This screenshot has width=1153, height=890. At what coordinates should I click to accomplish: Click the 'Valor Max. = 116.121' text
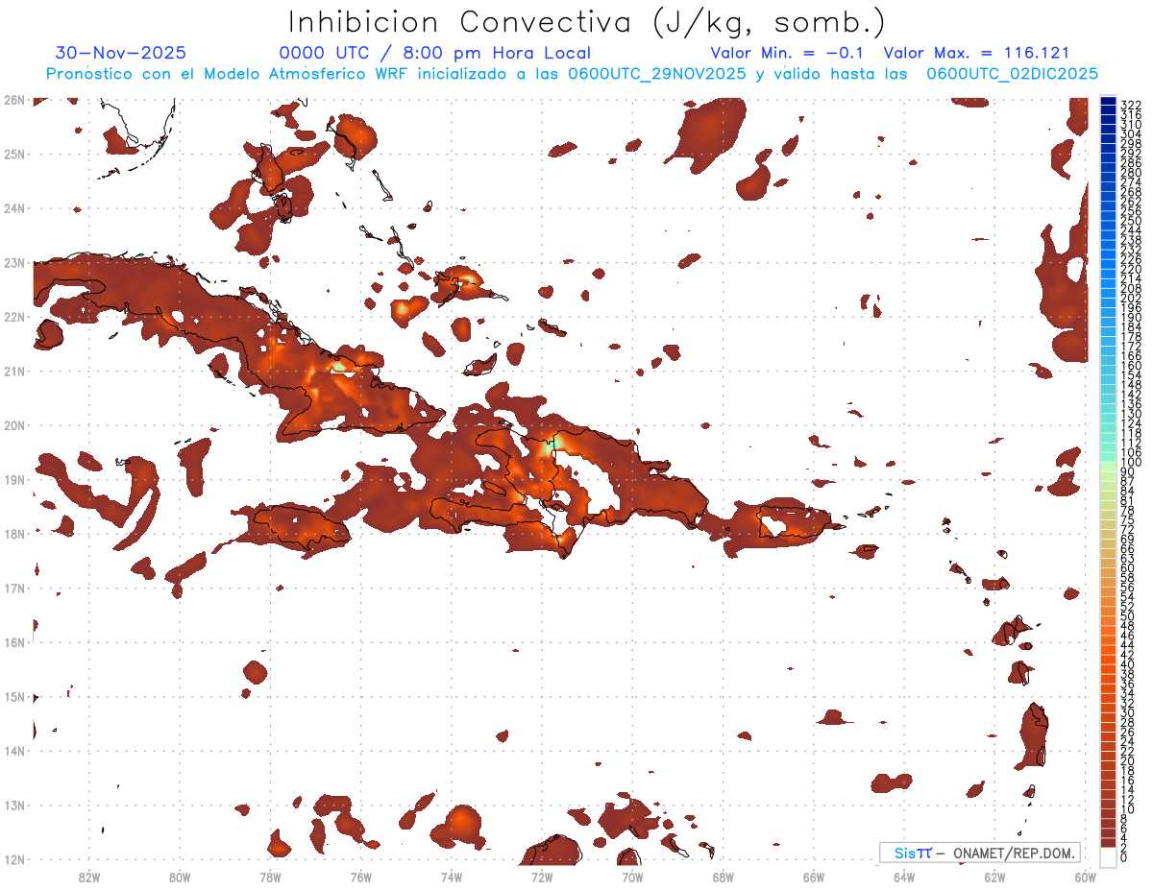[x=976, y=53]
